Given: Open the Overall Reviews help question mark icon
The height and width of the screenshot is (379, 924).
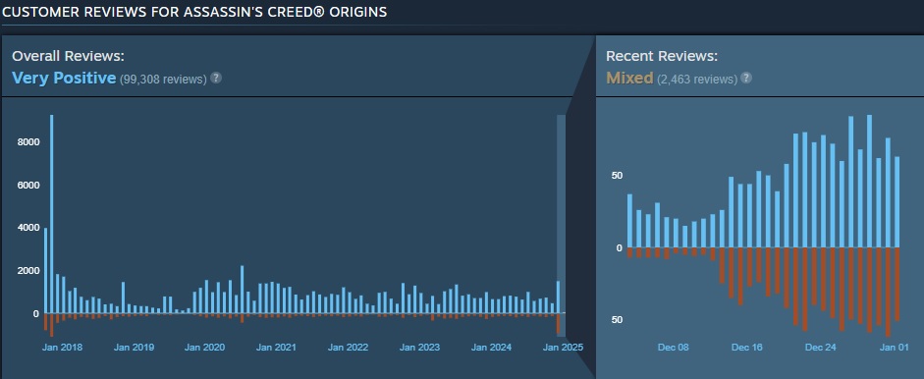Looking at the screenshot, I should [216, 78].
